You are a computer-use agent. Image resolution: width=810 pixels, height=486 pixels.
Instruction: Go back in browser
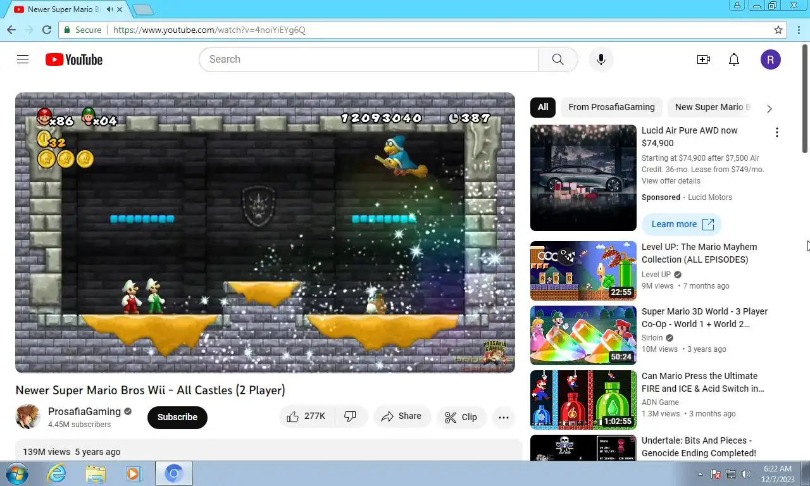click(11, 30)
